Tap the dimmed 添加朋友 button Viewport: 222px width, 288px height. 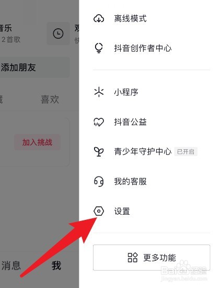pyautogui.click(x=34, y=68)
